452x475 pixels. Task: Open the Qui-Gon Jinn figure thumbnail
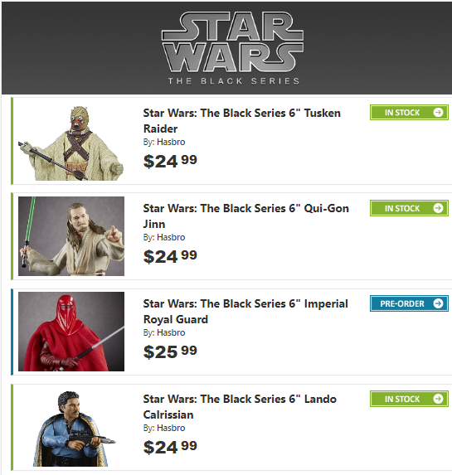point(71,236)
